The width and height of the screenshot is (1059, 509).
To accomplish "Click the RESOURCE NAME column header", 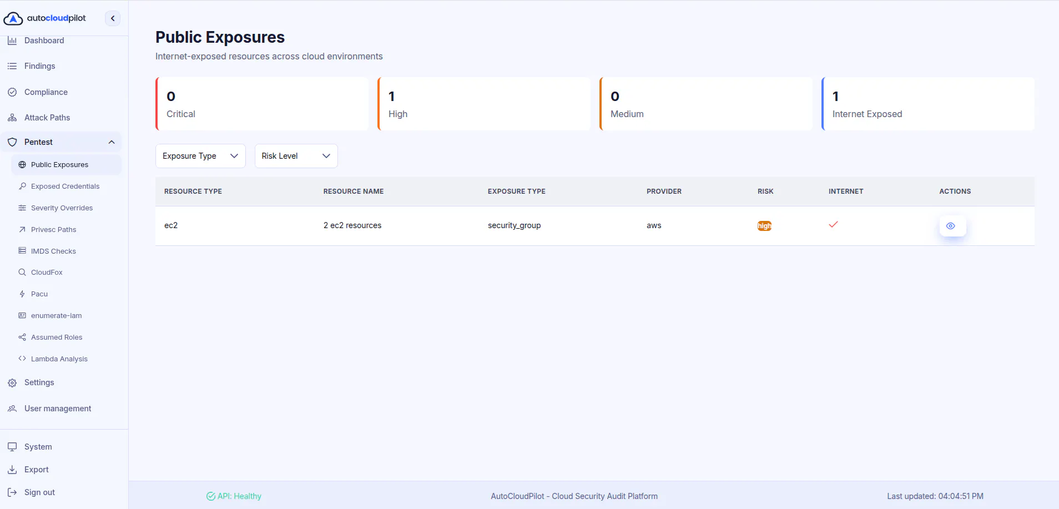I will (x=354, y=191).
